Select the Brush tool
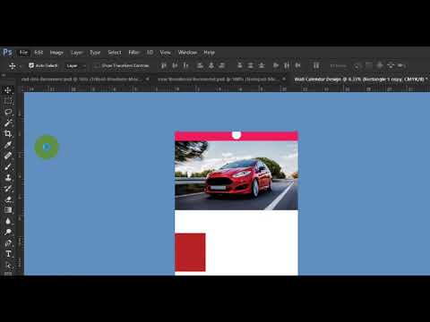 8,166
